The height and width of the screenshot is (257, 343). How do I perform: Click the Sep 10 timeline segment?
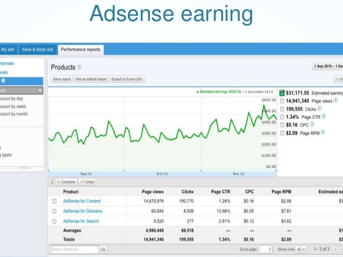[86, 174]
